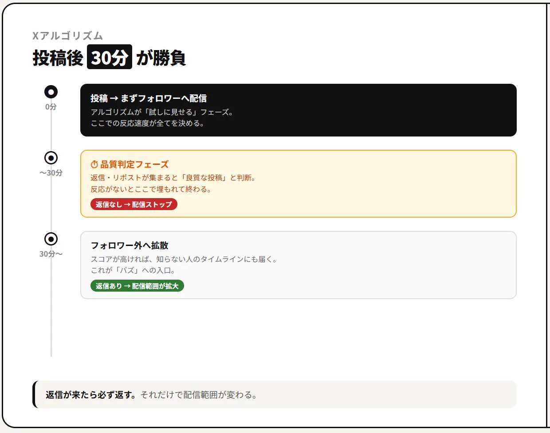The height and width of the screenshot is (433, 550).
Task: Click the 30分〜 timeline marker circle
Action: click(51, 239)
